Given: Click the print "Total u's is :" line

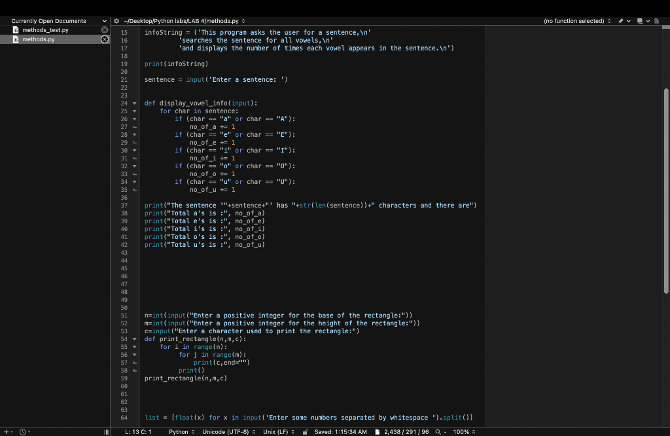Looking at the screenshot, I should tap(205, 245).
